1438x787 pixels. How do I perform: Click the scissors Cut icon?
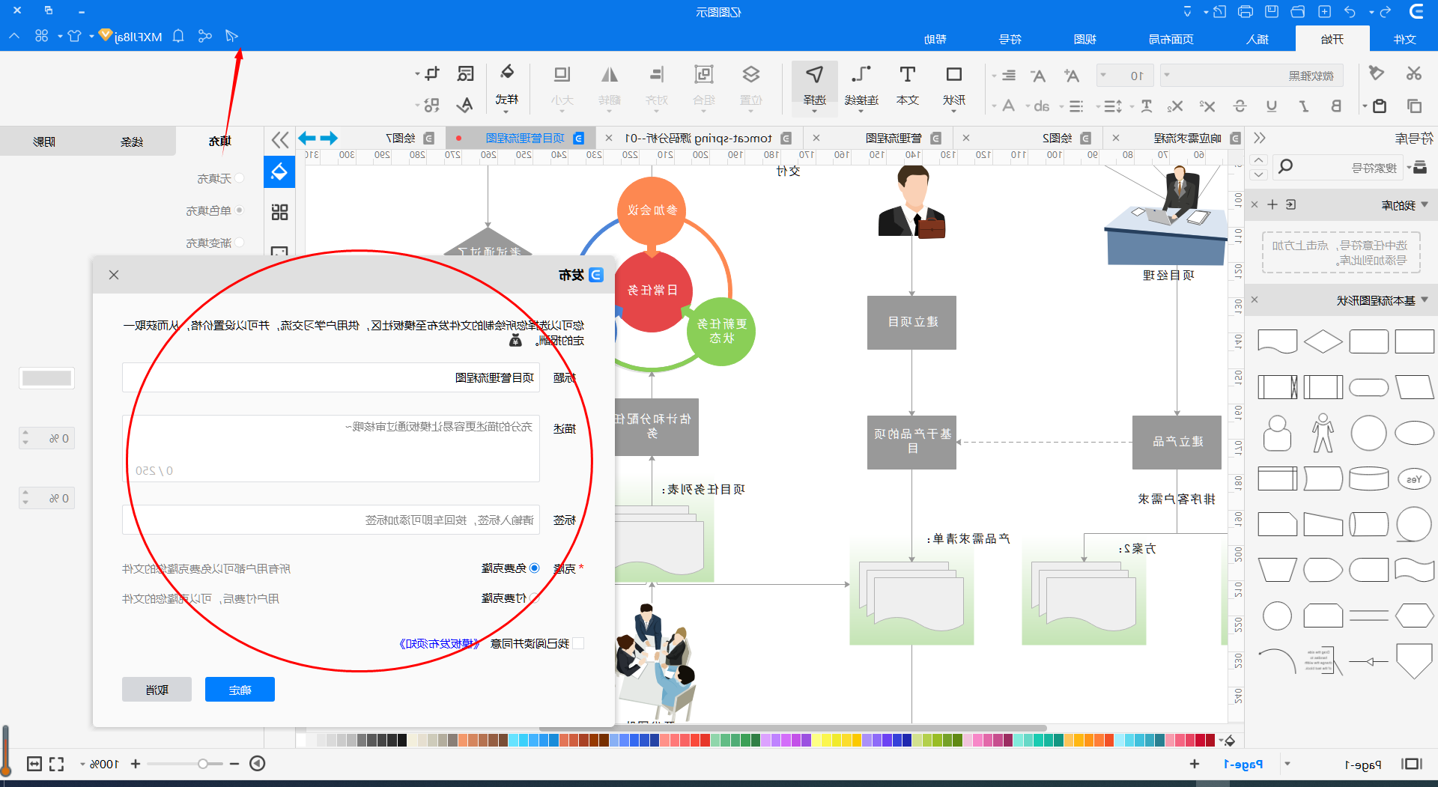coord(1413,73)
